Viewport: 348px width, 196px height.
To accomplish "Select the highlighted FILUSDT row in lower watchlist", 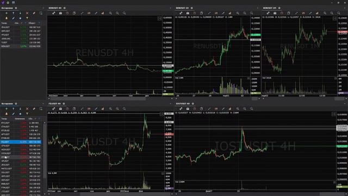I will click(x=21, y=142).
